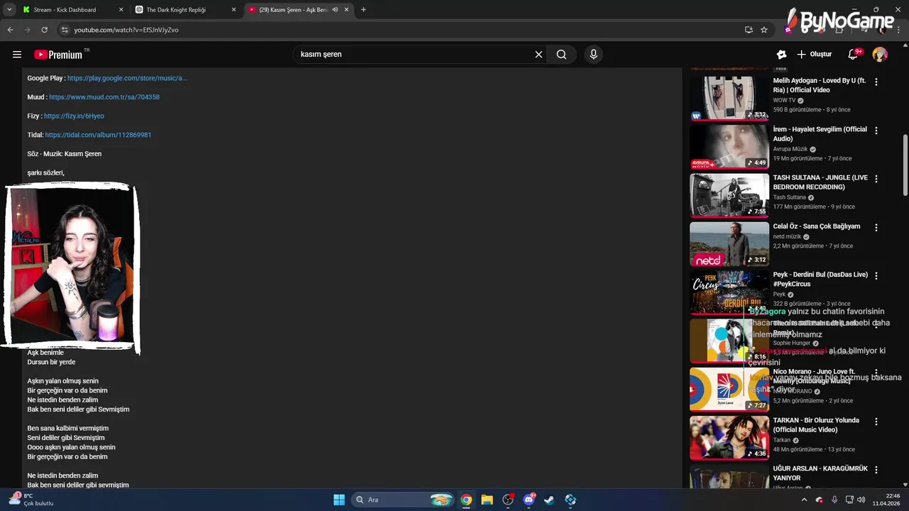Viewport: 909px width, 511px height.
Task: Open options for Peyk Derdini Bul video
Action: 876,275
